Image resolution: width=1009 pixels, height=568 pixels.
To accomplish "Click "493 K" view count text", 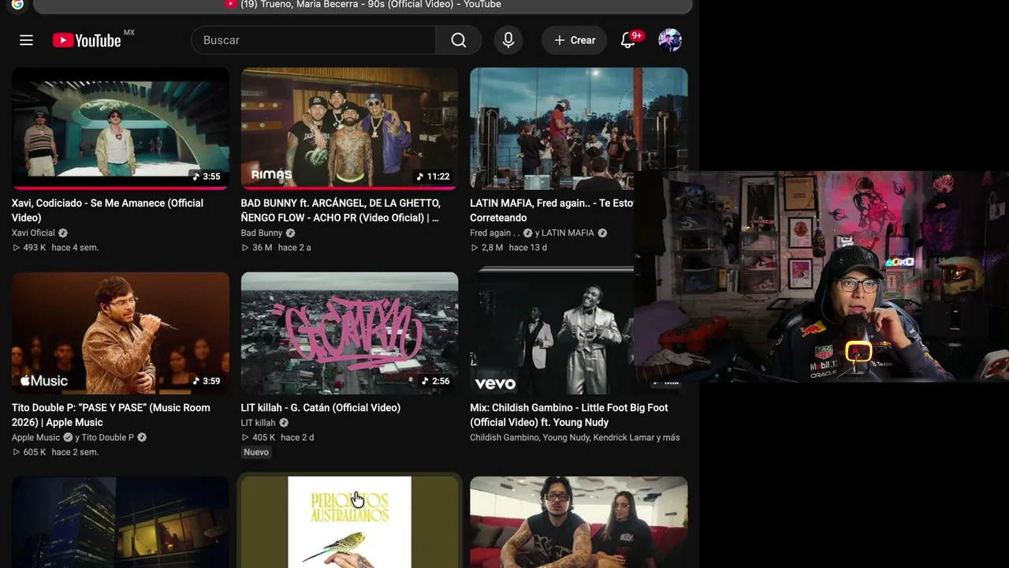I will (34, 248).
